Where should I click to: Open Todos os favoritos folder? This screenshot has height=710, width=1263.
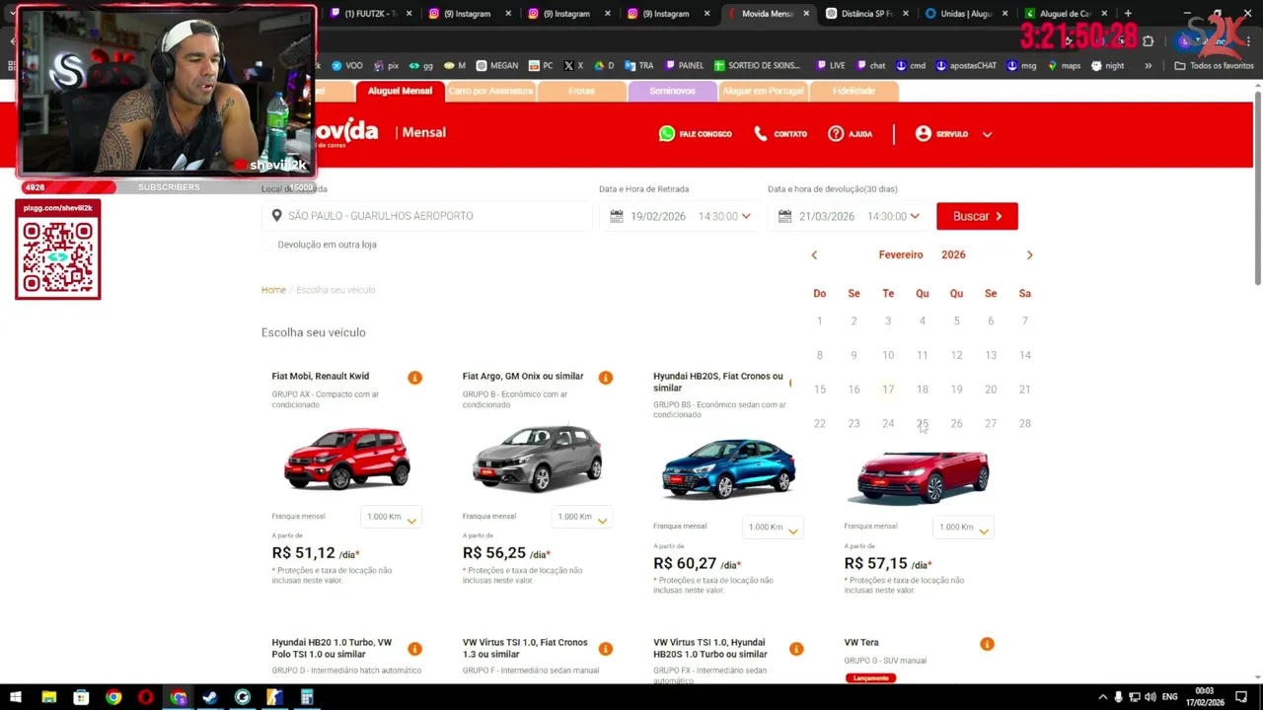pyautogui.click(x=1214, y=66)
